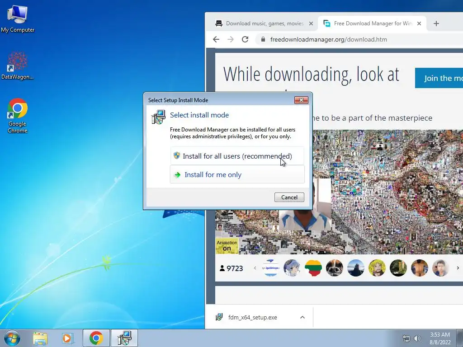Image resolution: width=463 pixels, height=347 pixels.
Task: Close the Select Setup Install Mode dialog
Action: [x=301, y=100]
